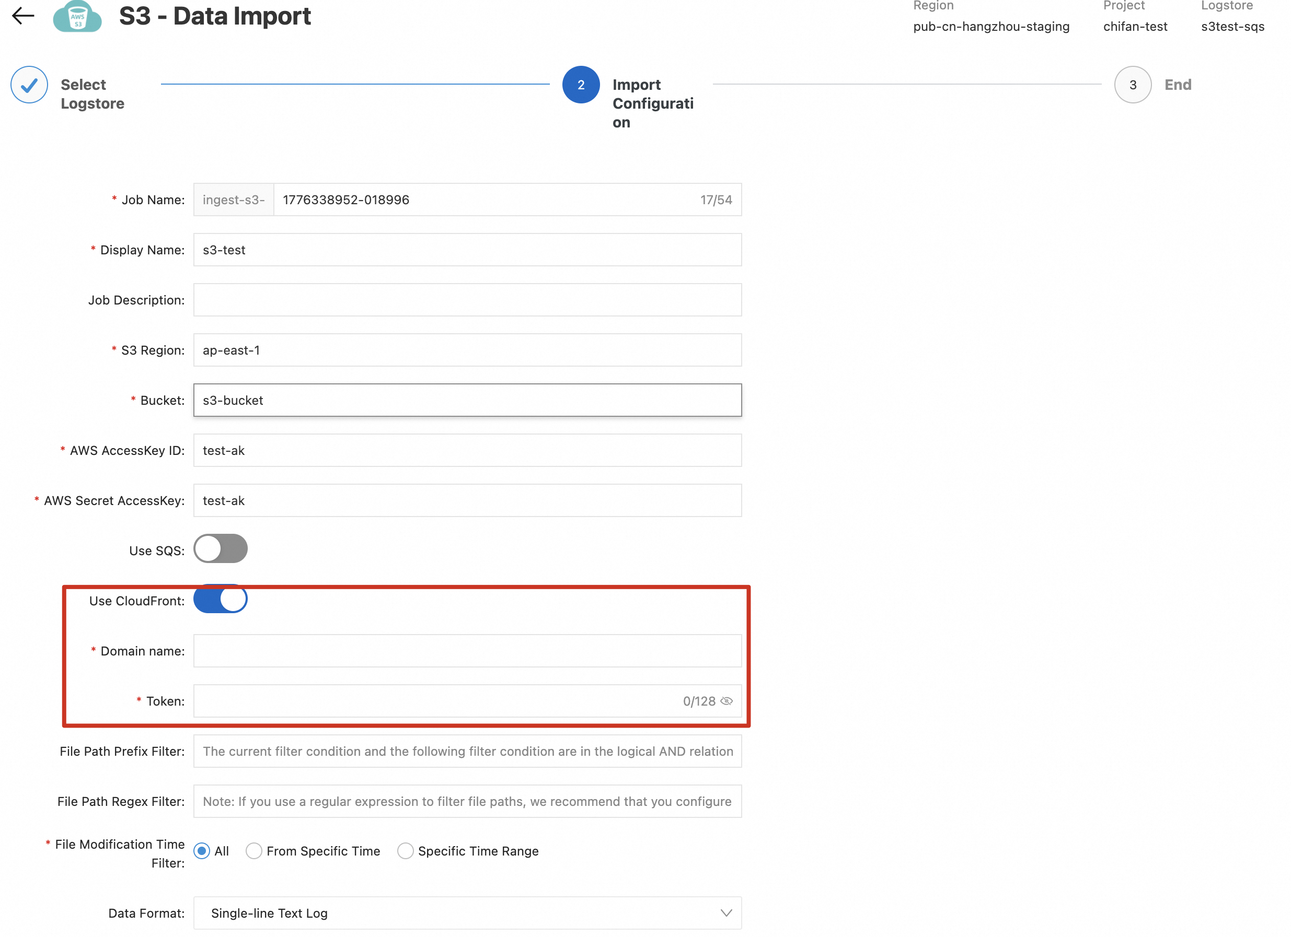Click the Data Format chevron arrow
1291x937 pixels.
727,913
